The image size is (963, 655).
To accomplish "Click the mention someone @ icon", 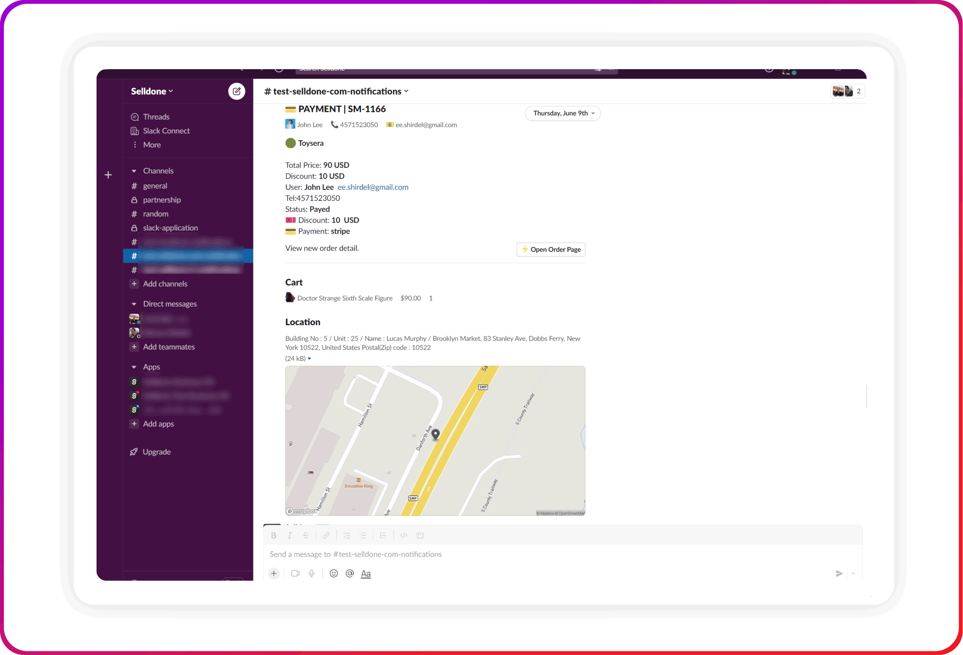I will pyautogui.click(x=349, y=573).
